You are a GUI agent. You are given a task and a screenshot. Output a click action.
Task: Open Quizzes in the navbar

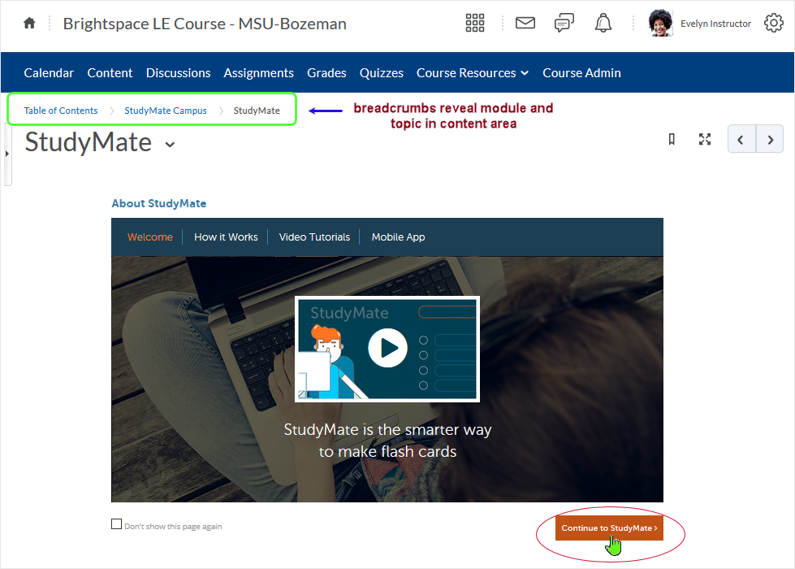(382, 73)
